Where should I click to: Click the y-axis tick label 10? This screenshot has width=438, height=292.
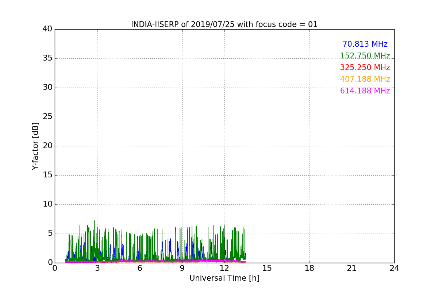[47, 204]
